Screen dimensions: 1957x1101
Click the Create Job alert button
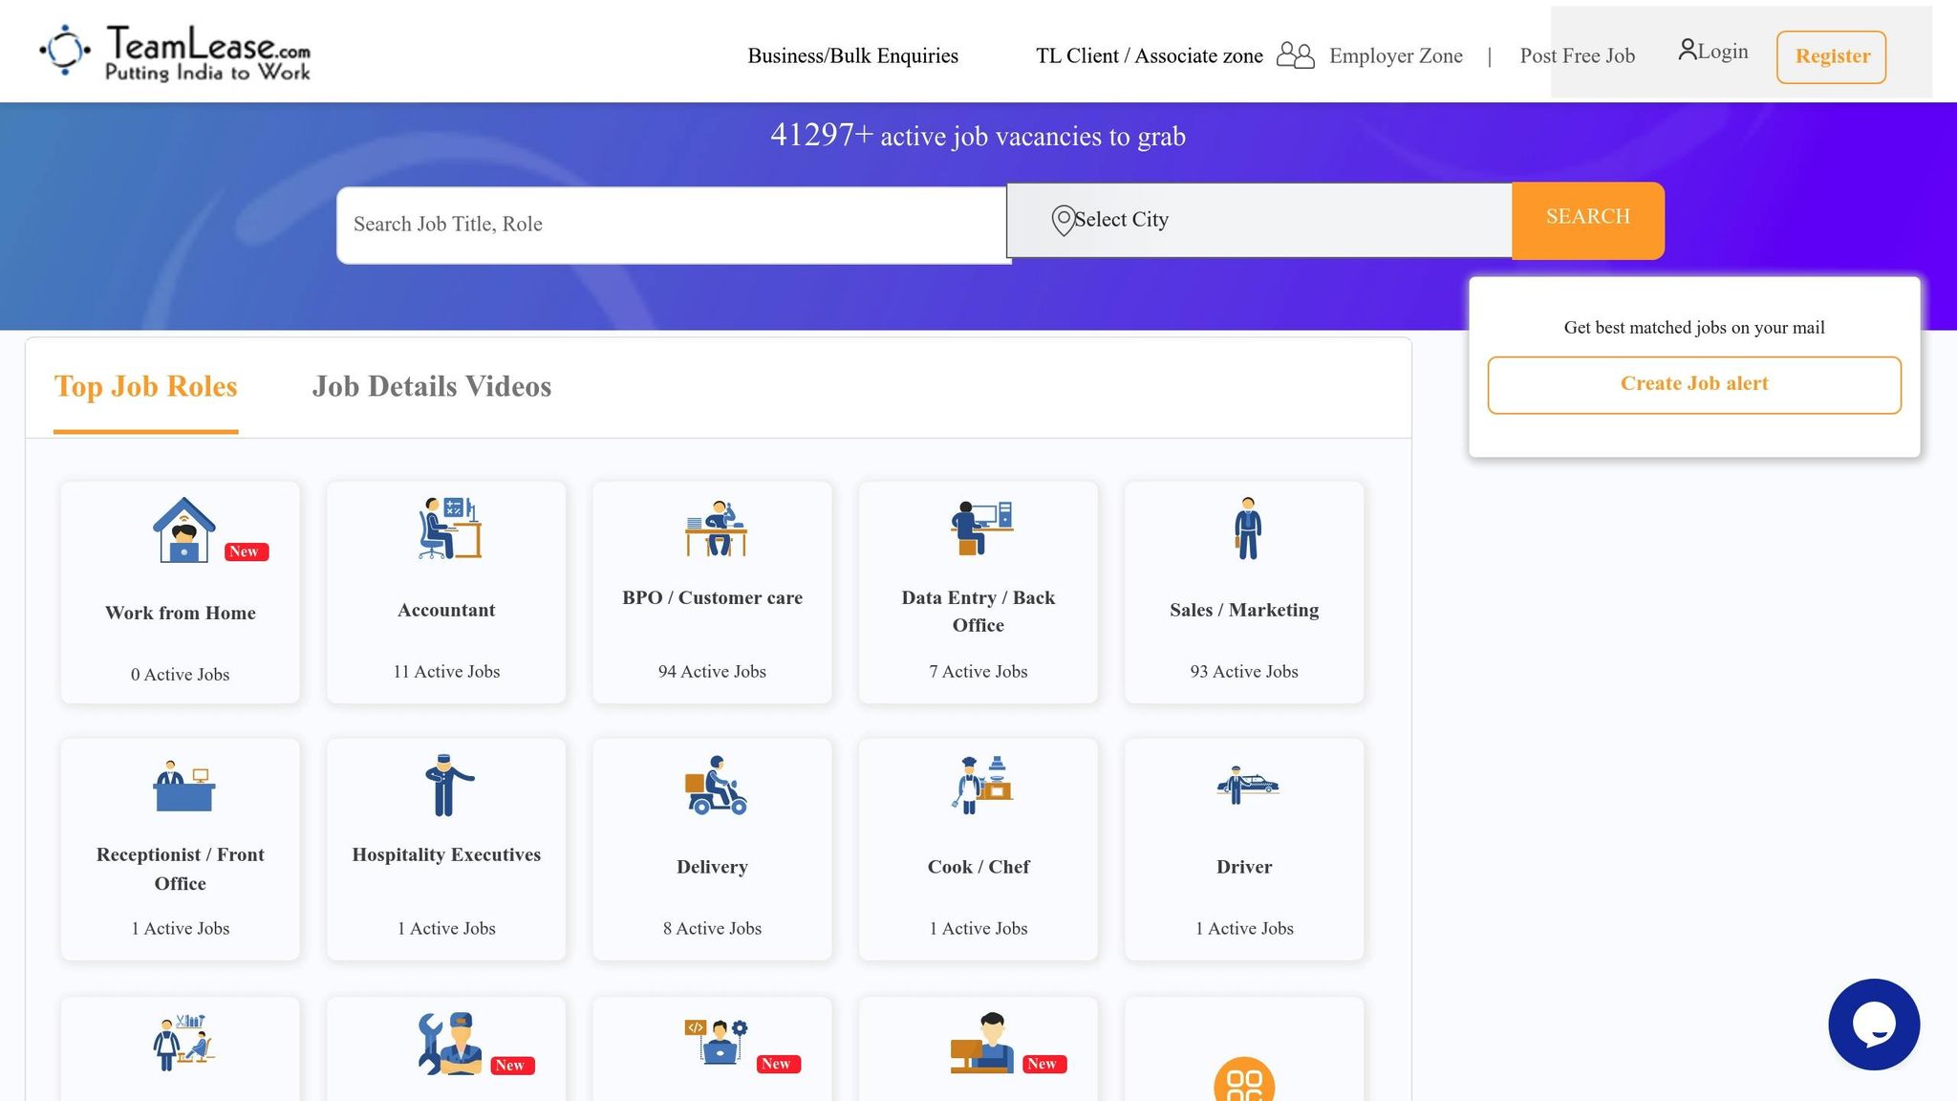1694,384
